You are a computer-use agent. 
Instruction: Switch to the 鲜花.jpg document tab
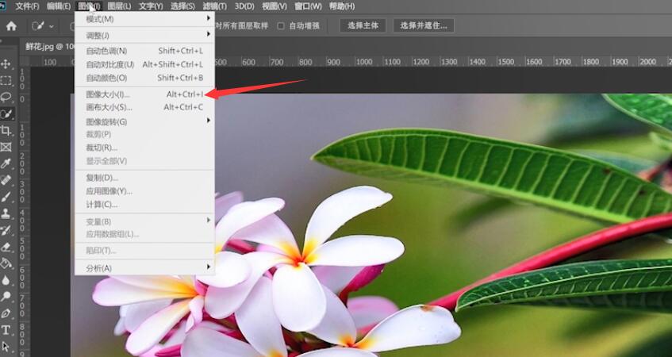pyautogui.click(x=48, y=46)
